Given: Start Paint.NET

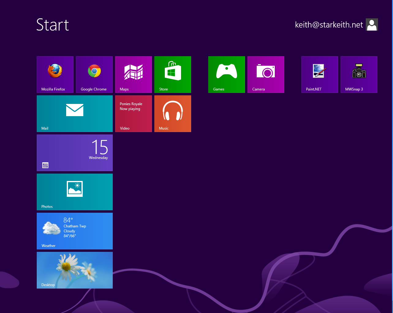Looking at the screenshot, I should click(x=319, y=74).
